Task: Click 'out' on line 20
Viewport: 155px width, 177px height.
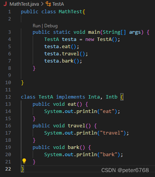Action: click(x=69, y=155)
